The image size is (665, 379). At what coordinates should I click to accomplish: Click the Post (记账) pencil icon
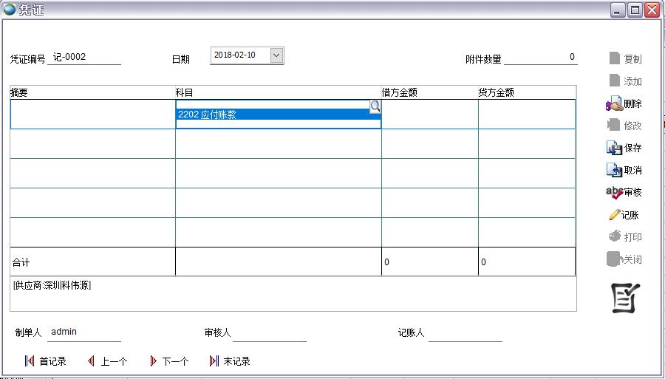pyautogui.click(x=615, y=215)
